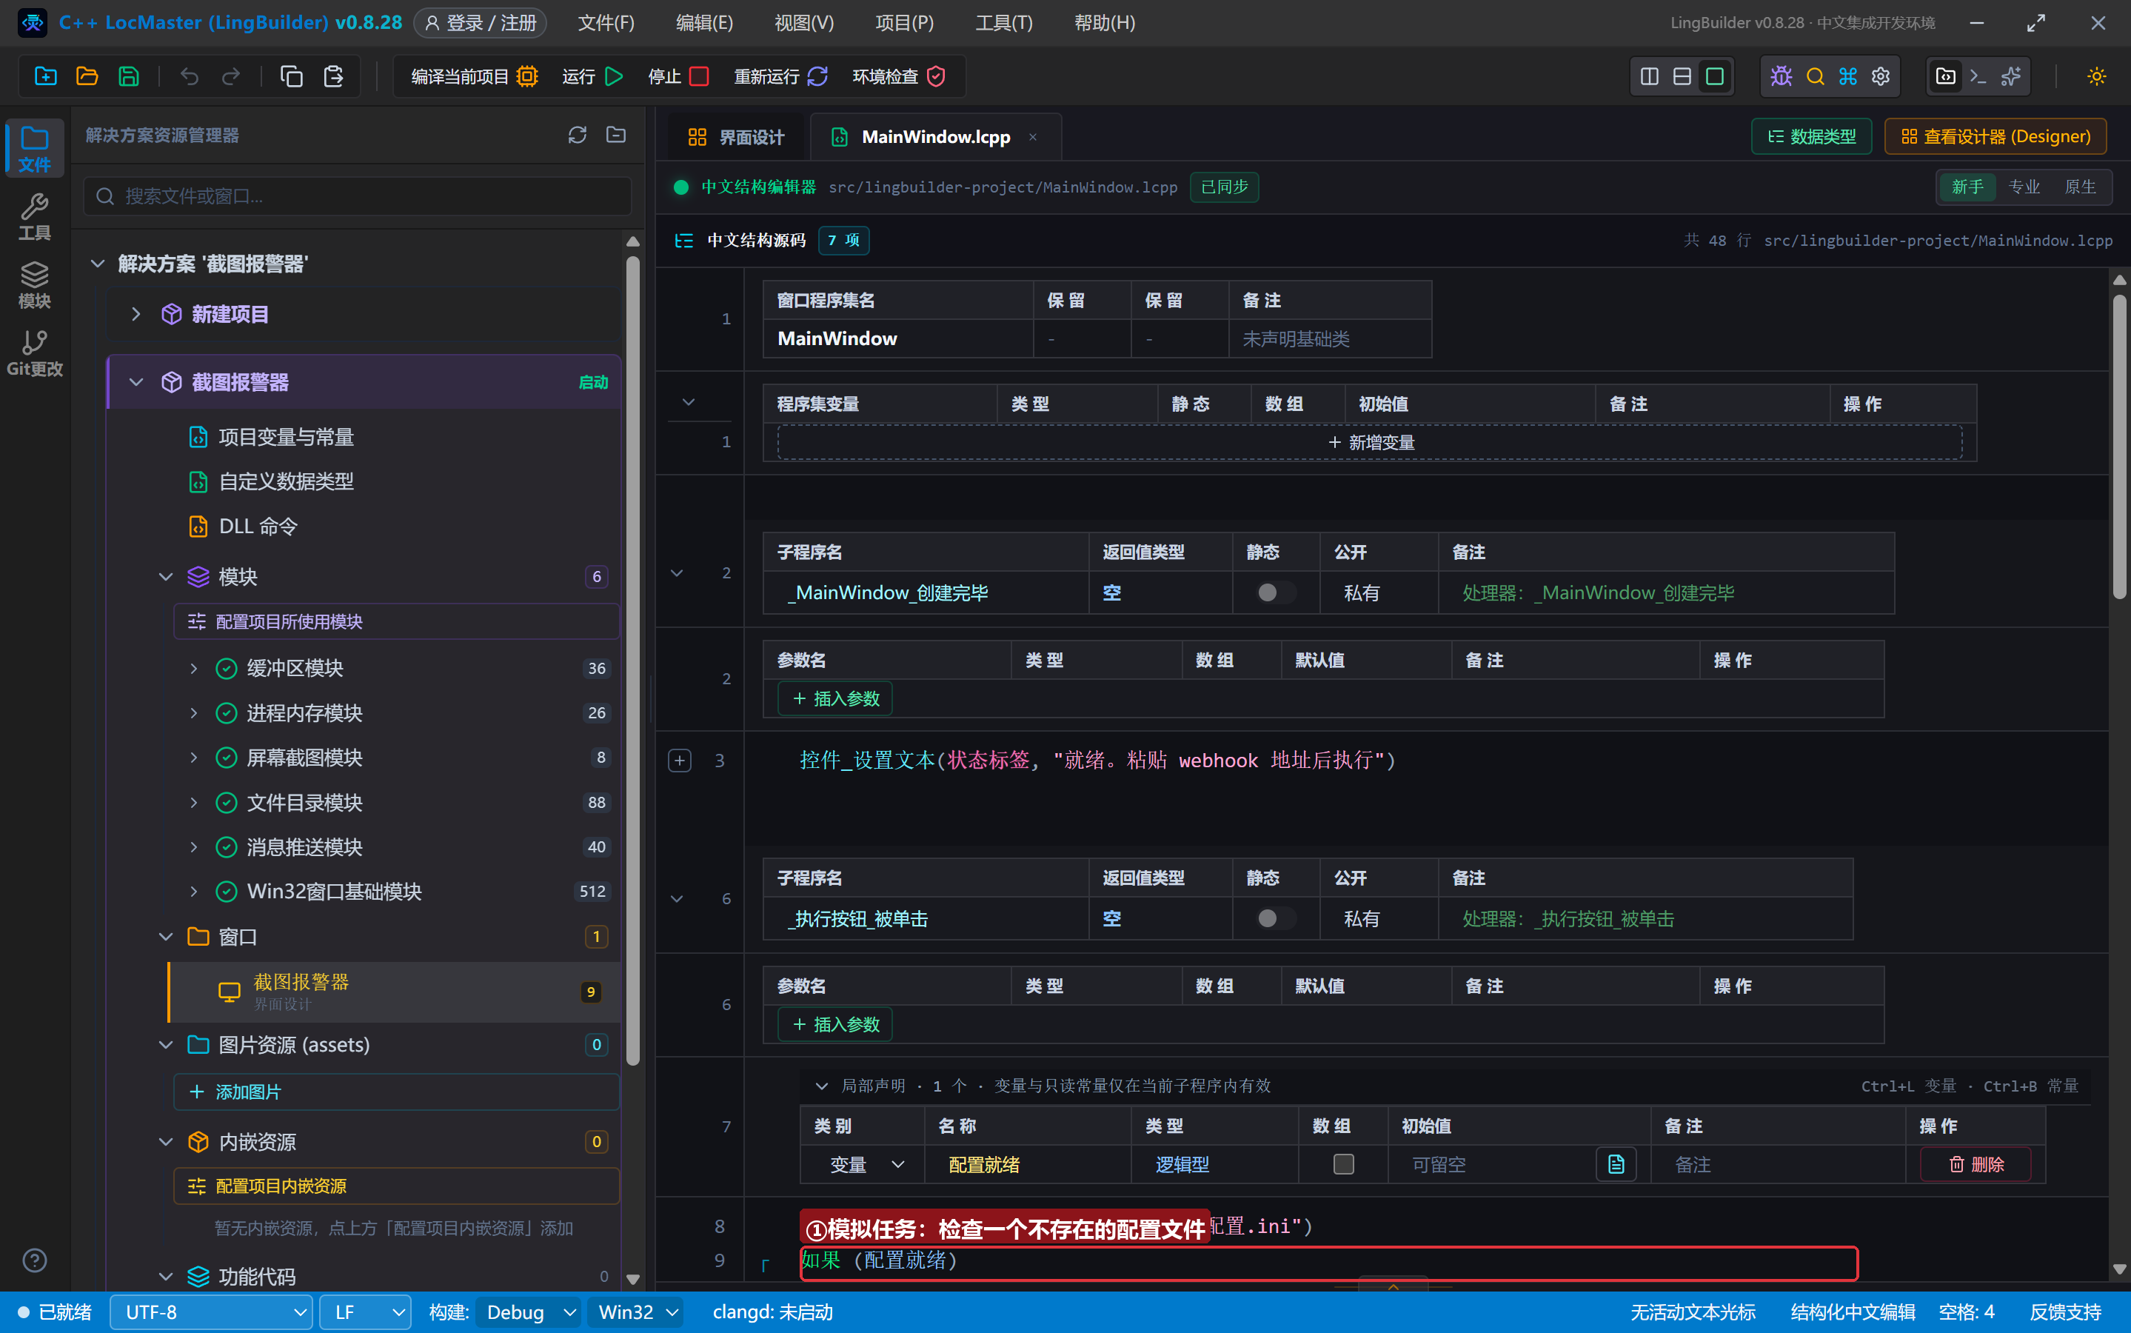The height and width of the screenshot is (1333, 2131).
Task: Click the 搜索文件或窗口 search field
Action: (358, 196)
